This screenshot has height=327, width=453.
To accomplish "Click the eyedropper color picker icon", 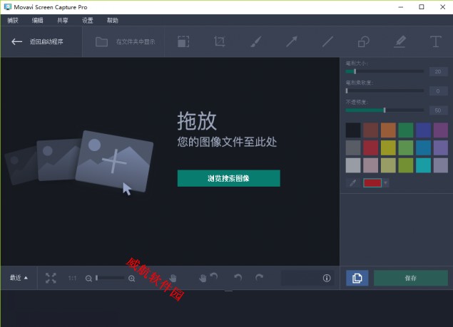I will click(x=352, y=183).
